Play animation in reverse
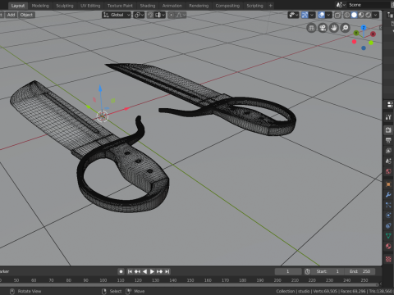Viewport: 394px width, 295px height. coord(144,271)
